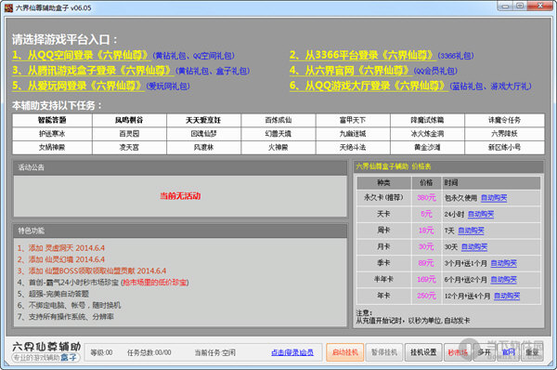Start auto-play with 启动挂机 button

point(345,352)
